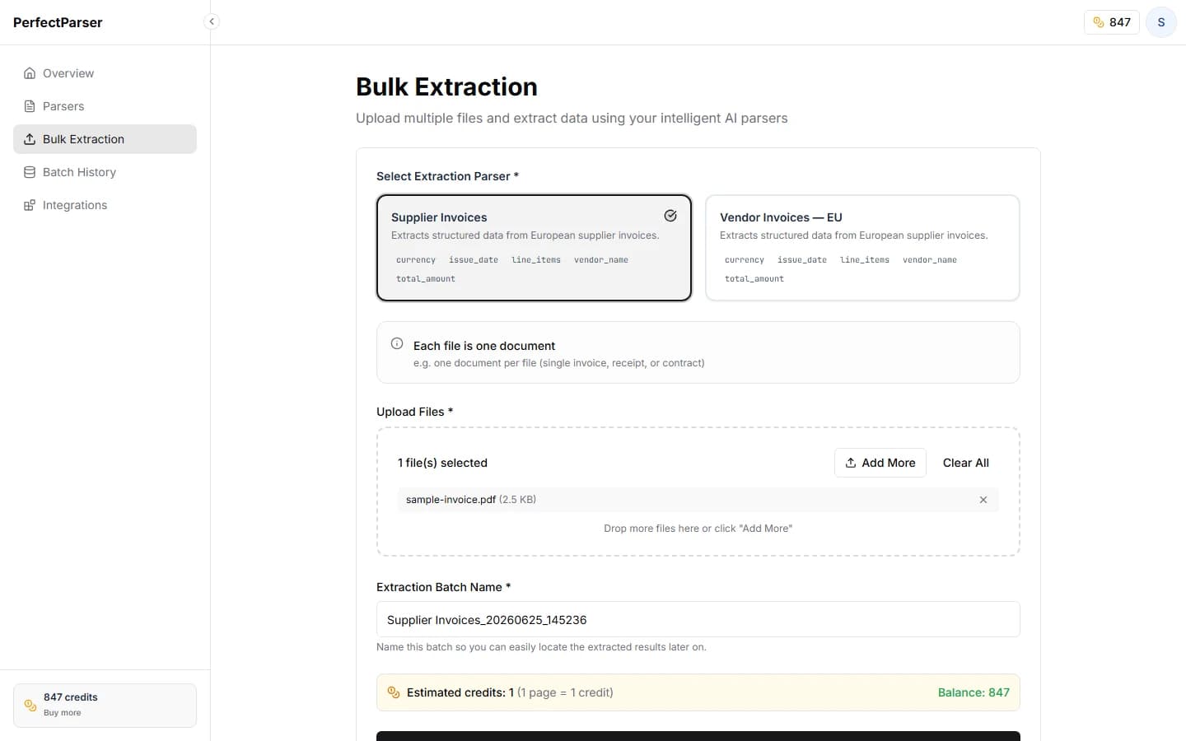The image size is (1186, 741).
Task: Click the checkmark on Supplier Invoices card
Action: click(x=670, y=216)
